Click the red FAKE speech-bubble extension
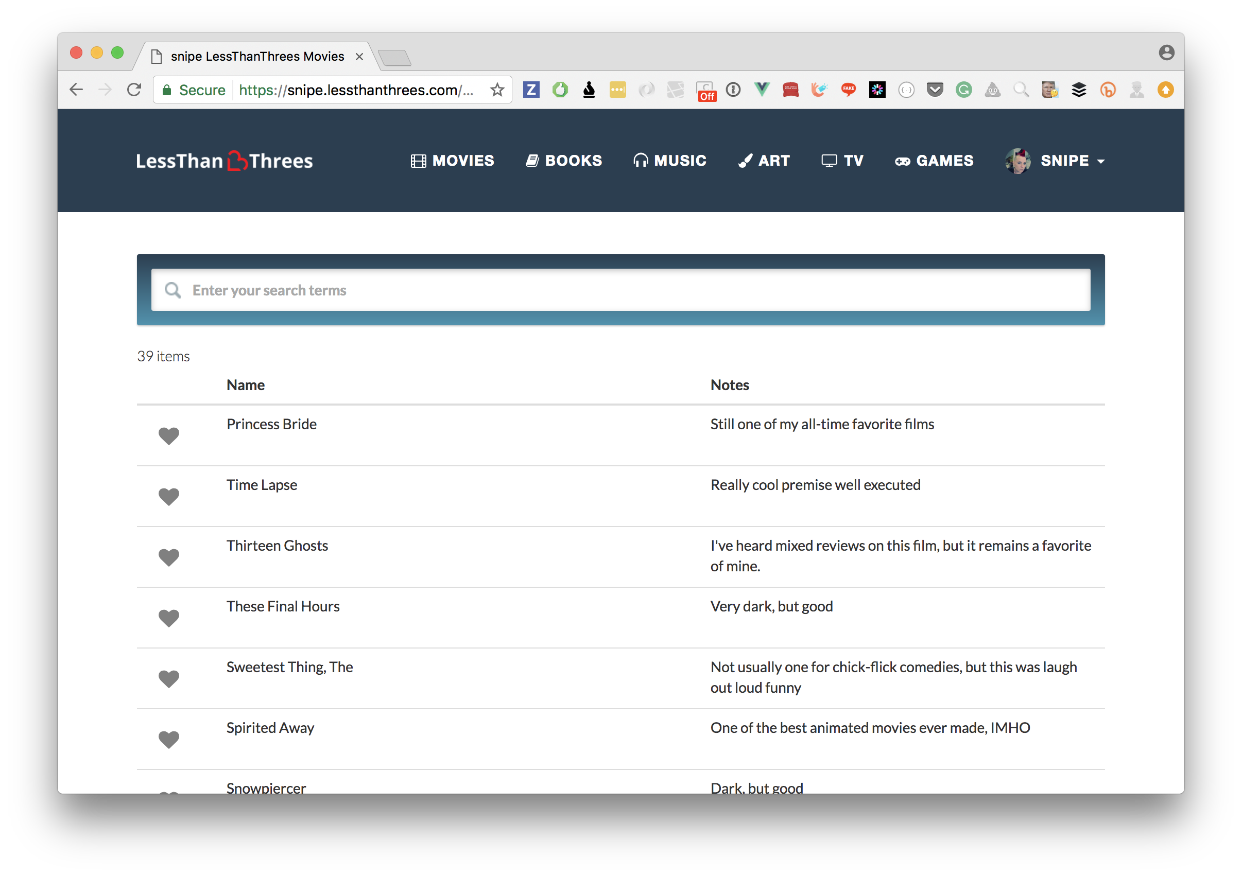 pyautogui.click(x=848, y=90)
